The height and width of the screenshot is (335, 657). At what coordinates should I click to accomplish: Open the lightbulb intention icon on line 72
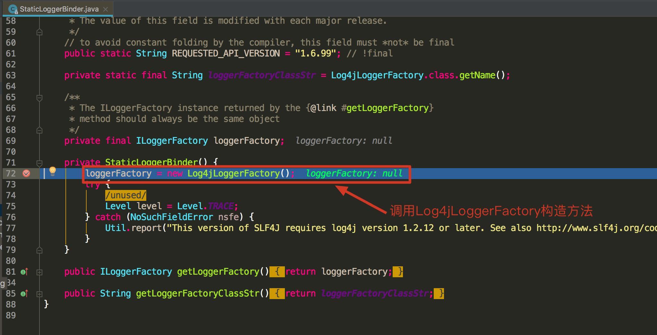pos(53,171)
